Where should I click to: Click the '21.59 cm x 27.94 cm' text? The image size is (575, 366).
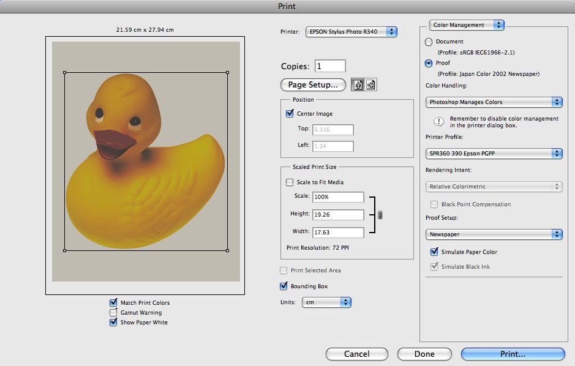click(145, 29)
